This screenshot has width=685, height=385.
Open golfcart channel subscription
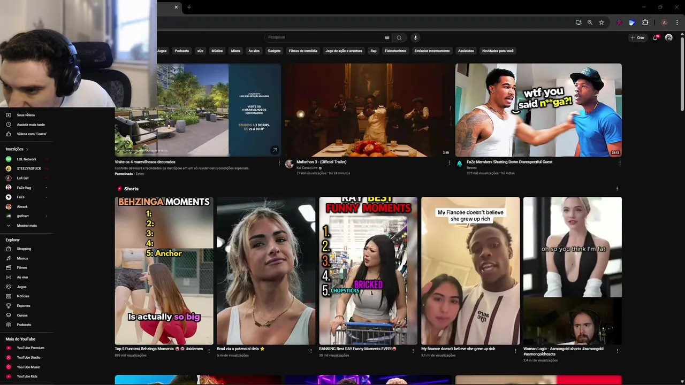pos(22,216)
